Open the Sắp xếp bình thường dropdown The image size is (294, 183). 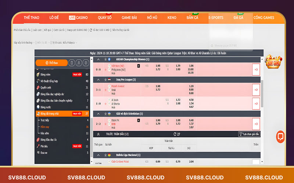(24, 43)
